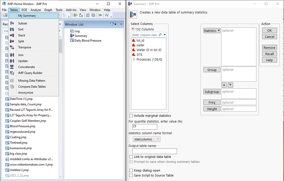Open the column search options dropdown arrow

[165, 35]
